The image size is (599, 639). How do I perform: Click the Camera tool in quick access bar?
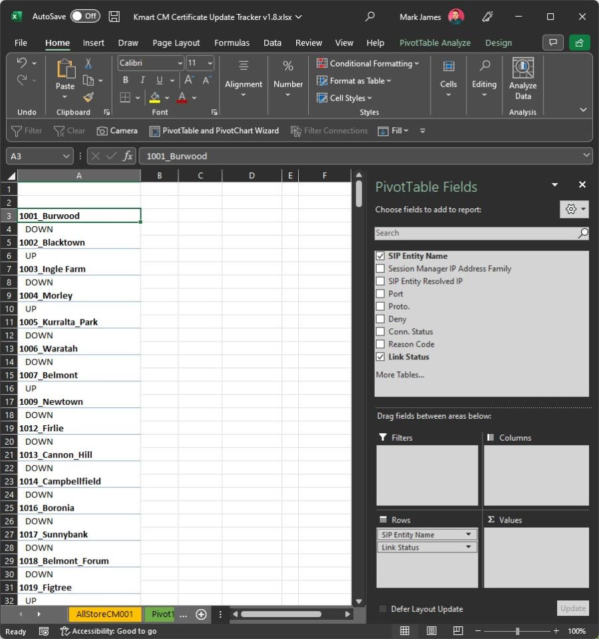117,131
